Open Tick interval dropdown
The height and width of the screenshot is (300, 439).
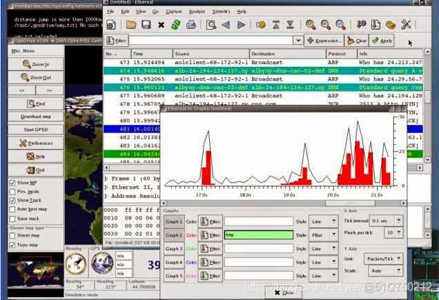pyautogui.click(x=386, y=221)
